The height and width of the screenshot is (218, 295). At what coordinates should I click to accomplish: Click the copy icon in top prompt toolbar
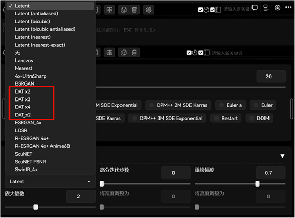click(124, 10)
